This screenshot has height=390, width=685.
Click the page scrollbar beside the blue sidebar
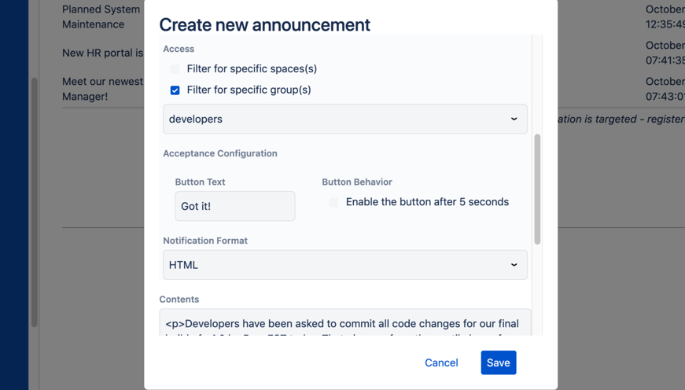tap(34, 202)
